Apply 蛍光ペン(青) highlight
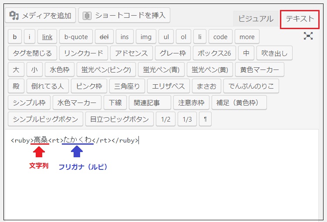The image size is (327, 222). coord(161,70)
